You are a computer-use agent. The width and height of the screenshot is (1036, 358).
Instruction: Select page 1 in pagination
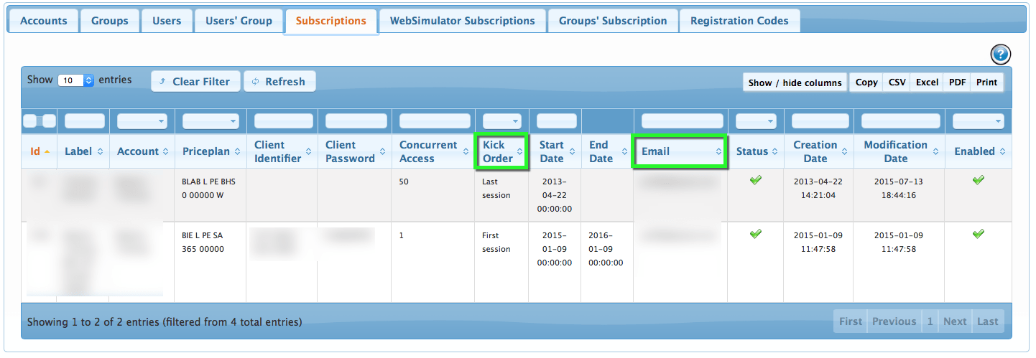[930, 321]
